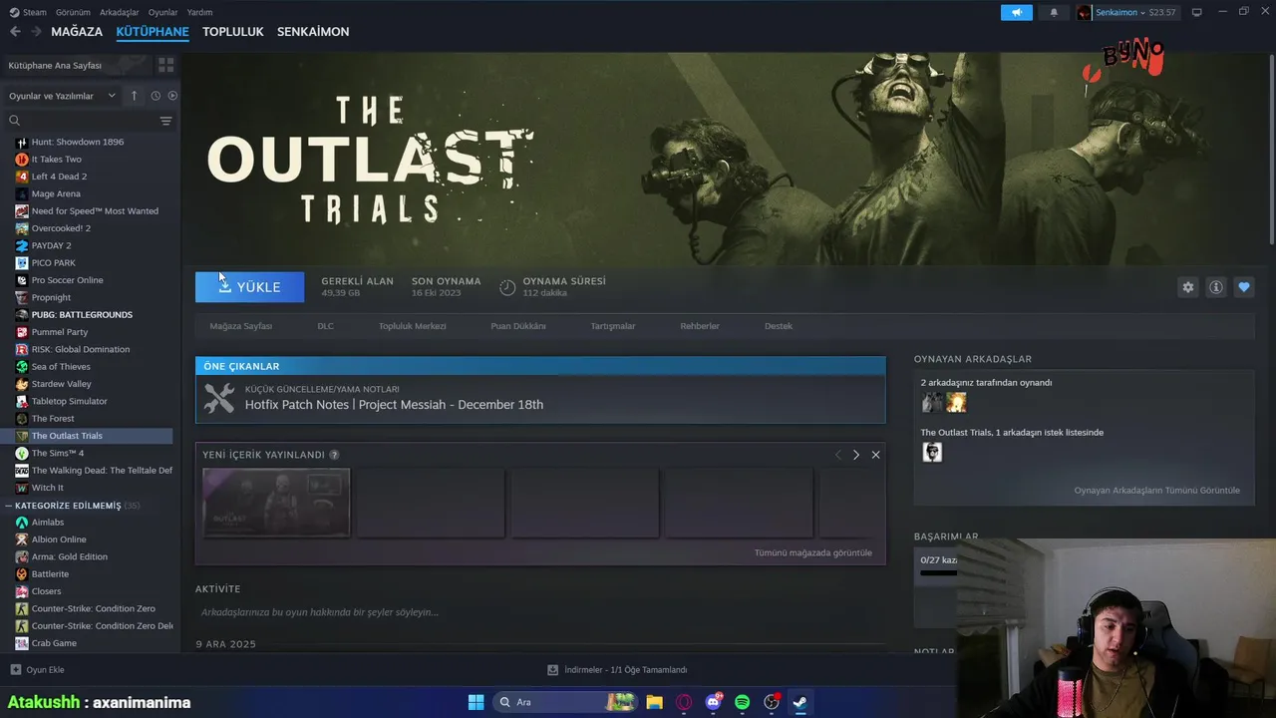Click the second friend avatar who played
The width and height of the screenshot is (1276, 718).
[956, 402]
